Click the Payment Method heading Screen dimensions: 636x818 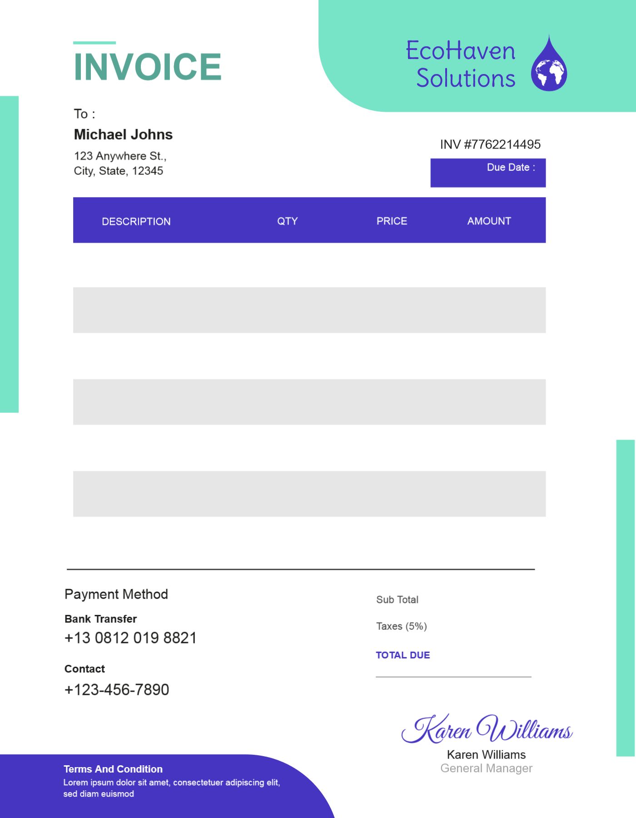tap(116, 594)
